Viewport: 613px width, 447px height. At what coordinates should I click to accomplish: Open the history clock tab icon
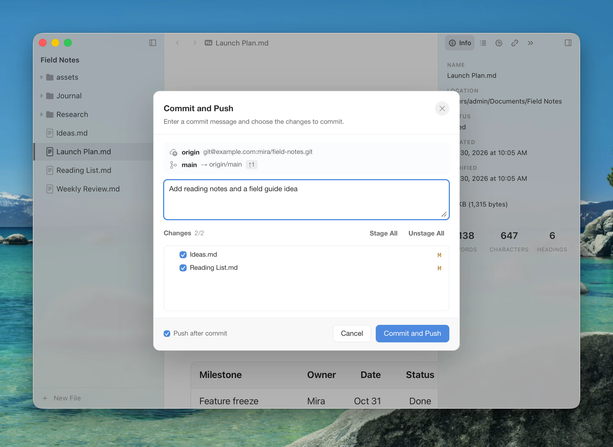point(499,43)
